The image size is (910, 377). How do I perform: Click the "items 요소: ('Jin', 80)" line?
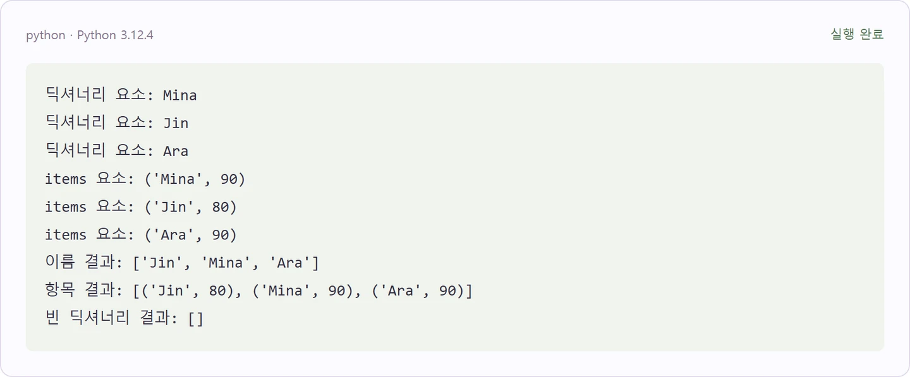141,207
